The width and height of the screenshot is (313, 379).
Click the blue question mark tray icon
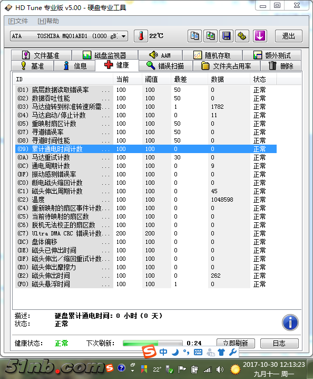pyautogui.click(x=121, y=368)
